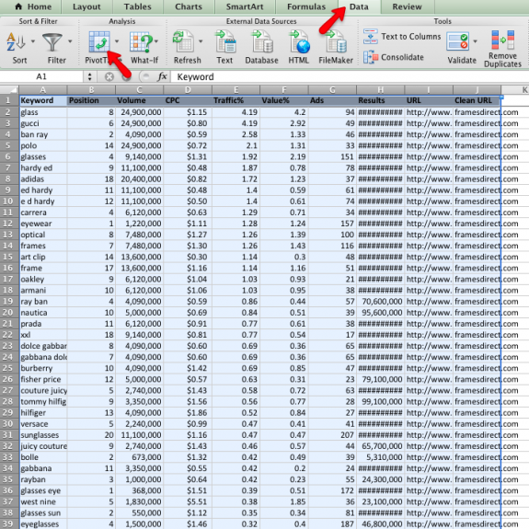Select column K header
This screenshot has height=529, width=529.
515,90
